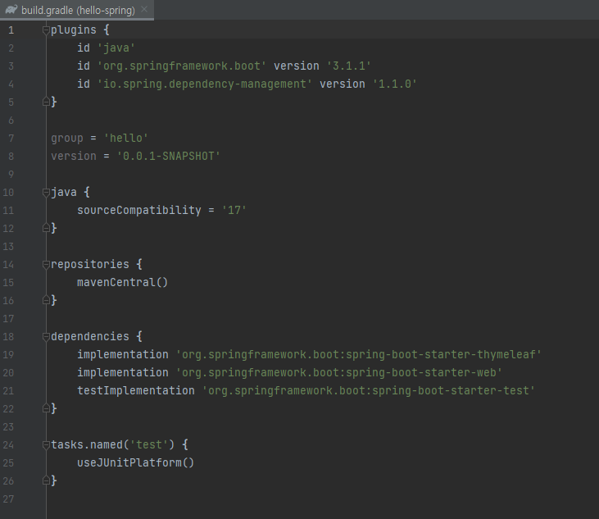This screenshot has width=599, height=519.
Task: Click fold end marker on line 5
Action: [x=46, y=102]
